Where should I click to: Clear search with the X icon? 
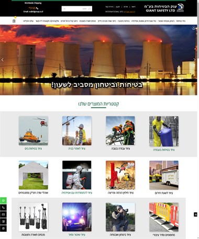(64, 8)
